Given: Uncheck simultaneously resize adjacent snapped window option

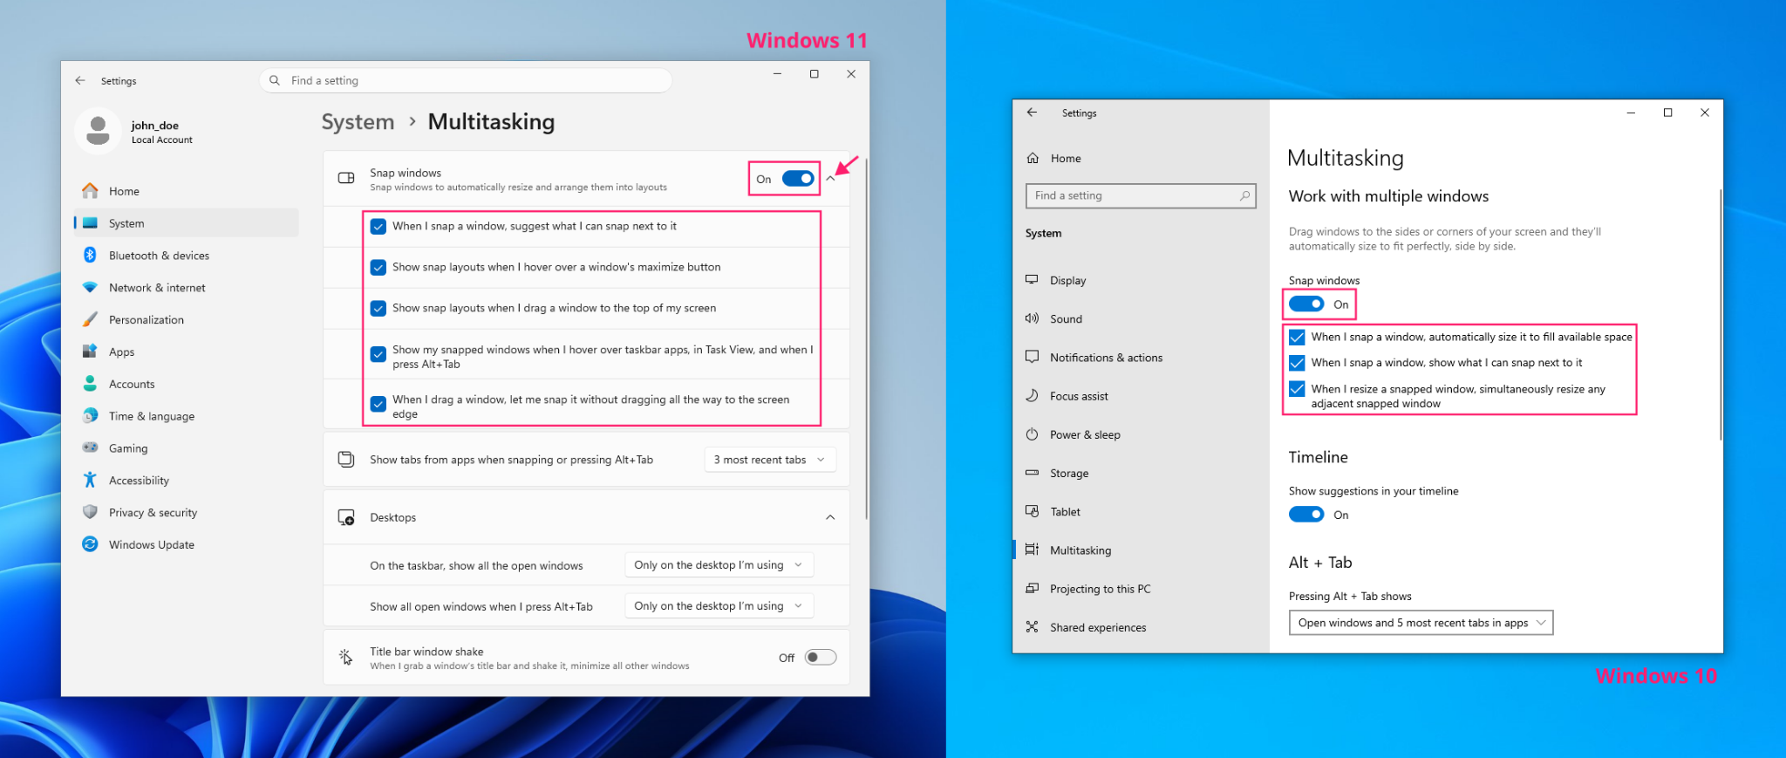Looking at the screenshot, I should point(1298,389).
